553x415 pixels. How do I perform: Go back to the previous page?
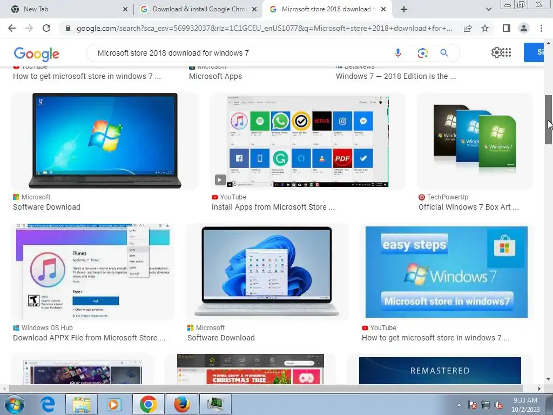tap(12, 28)
